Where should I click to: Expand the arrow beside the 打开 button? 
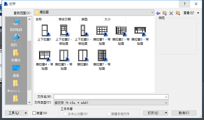point(166,113)
